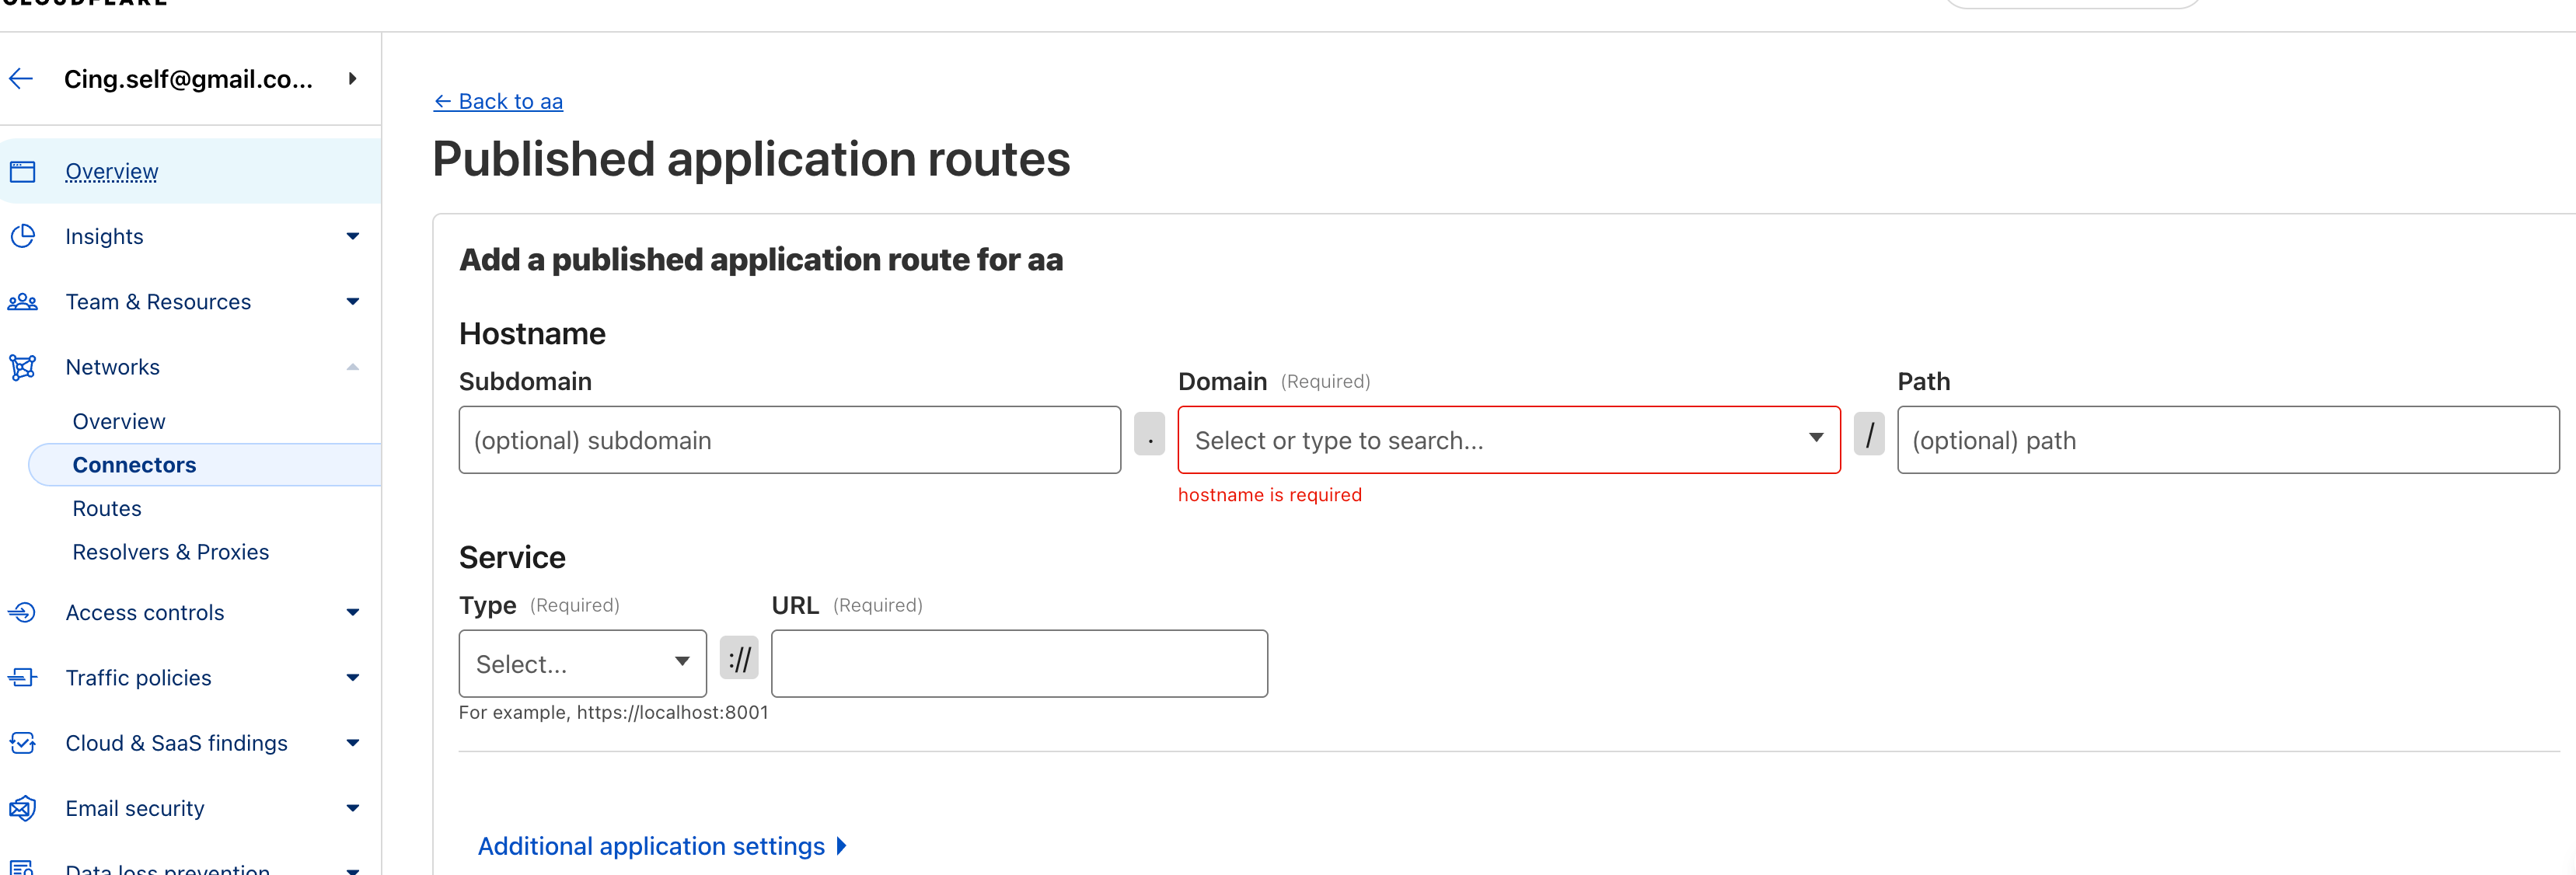Click the back arrow beside account name

[x=21, y=79]
